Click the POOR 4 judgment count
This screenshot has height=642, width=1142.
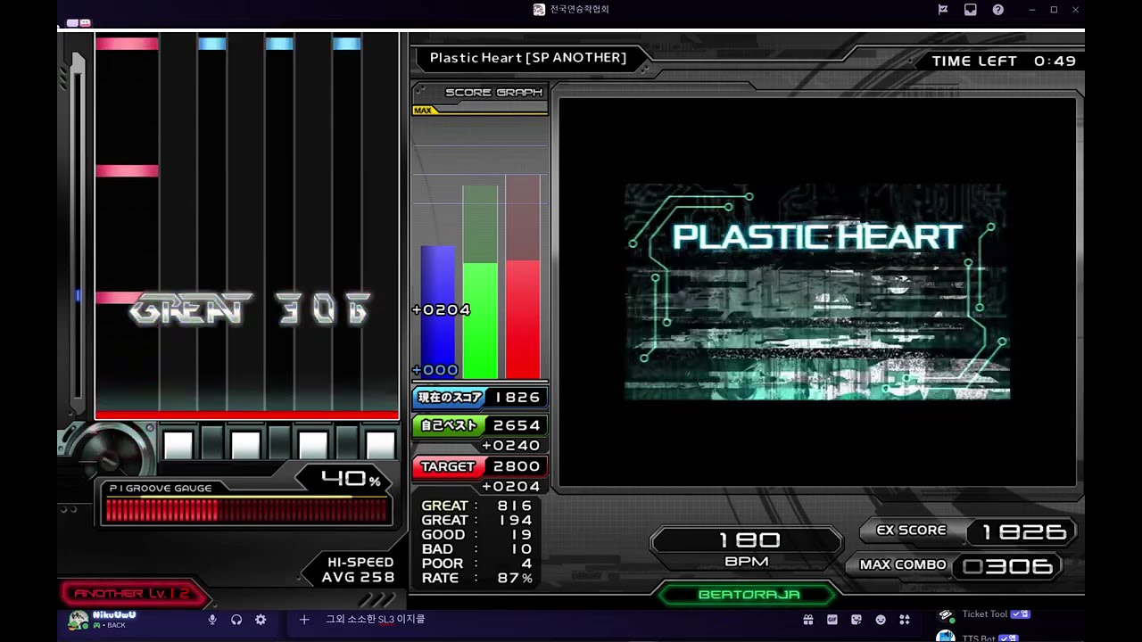point(477,564)
